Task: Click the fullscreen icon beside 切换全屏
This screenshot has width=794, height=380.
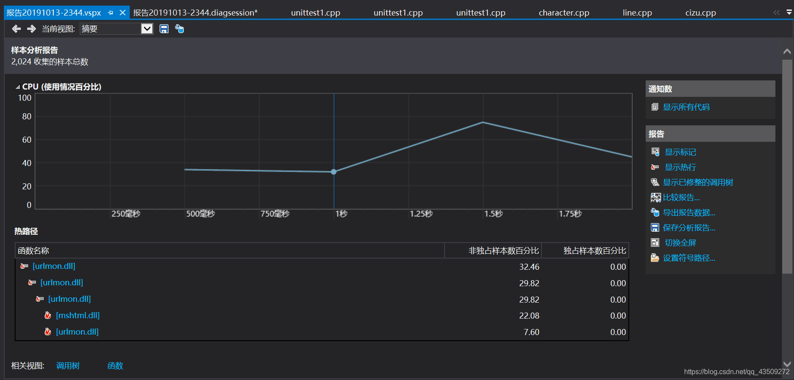Action: tap(655, 243)
